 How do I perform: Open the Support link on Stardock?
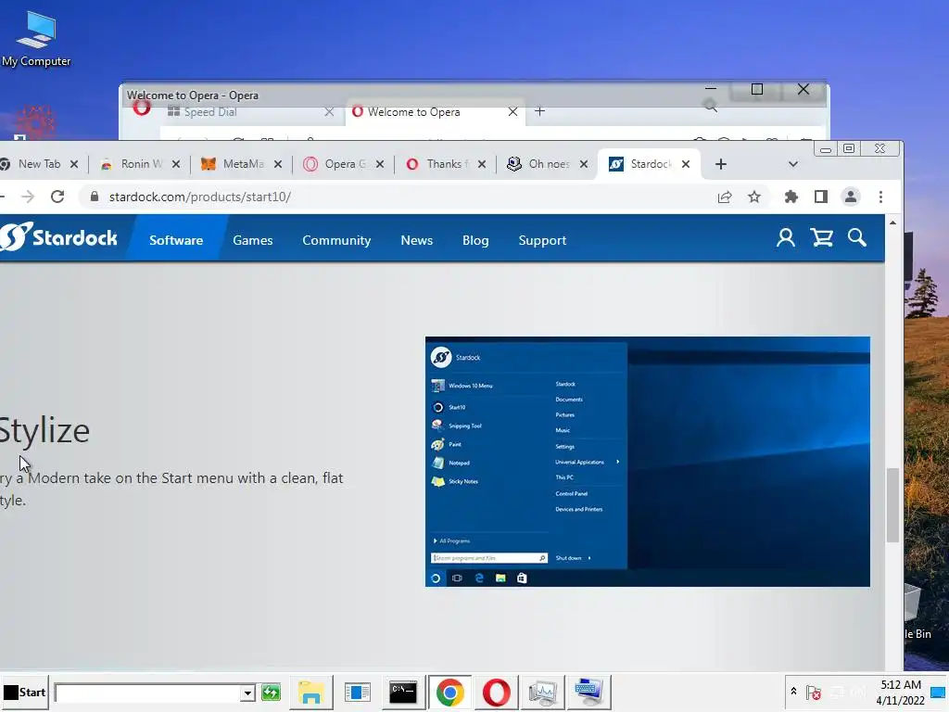(542, 240)
